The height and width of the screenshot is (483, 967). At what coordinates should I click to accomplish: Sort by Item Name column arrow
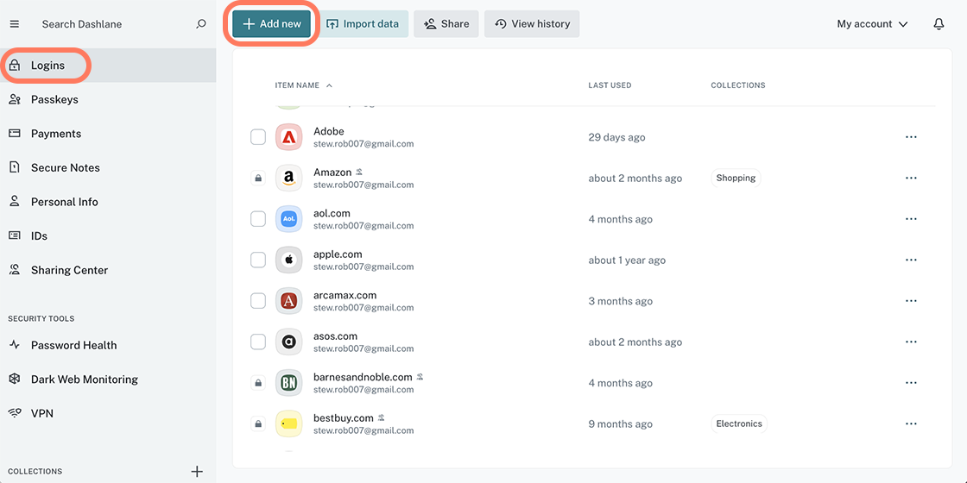329,85
